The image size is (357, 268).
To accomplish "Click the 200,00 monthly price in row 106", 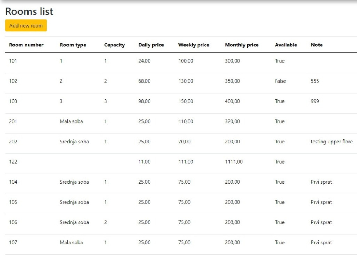I will (232, 222).
